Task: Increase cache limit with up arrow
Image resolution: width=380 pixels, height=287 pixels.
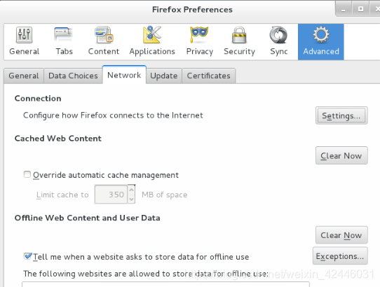Action: [131, 190]
